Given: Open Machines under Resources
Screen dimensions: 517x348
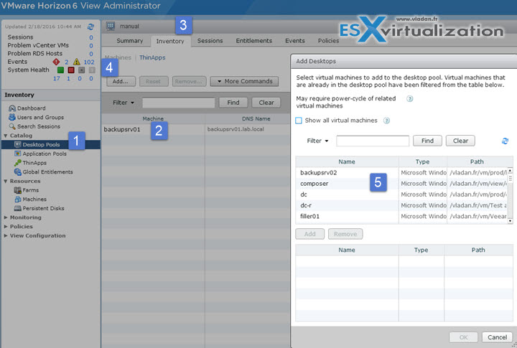Looking at the screenshot, I should click(30, 199).
